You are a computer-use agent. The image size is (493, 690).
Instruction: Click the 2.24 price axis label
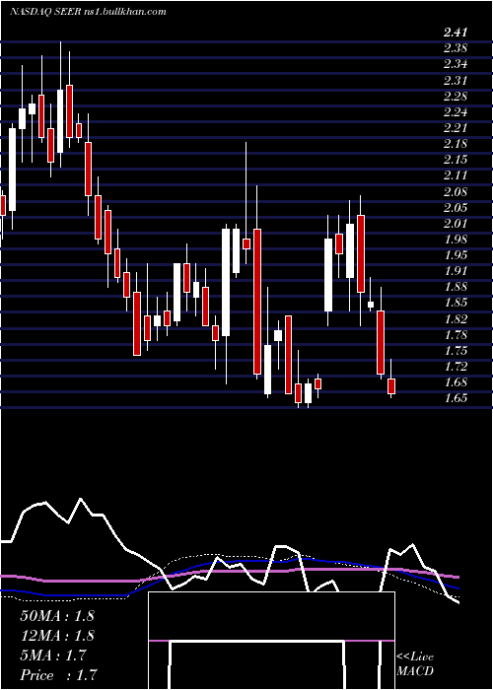tap(456, 111)
